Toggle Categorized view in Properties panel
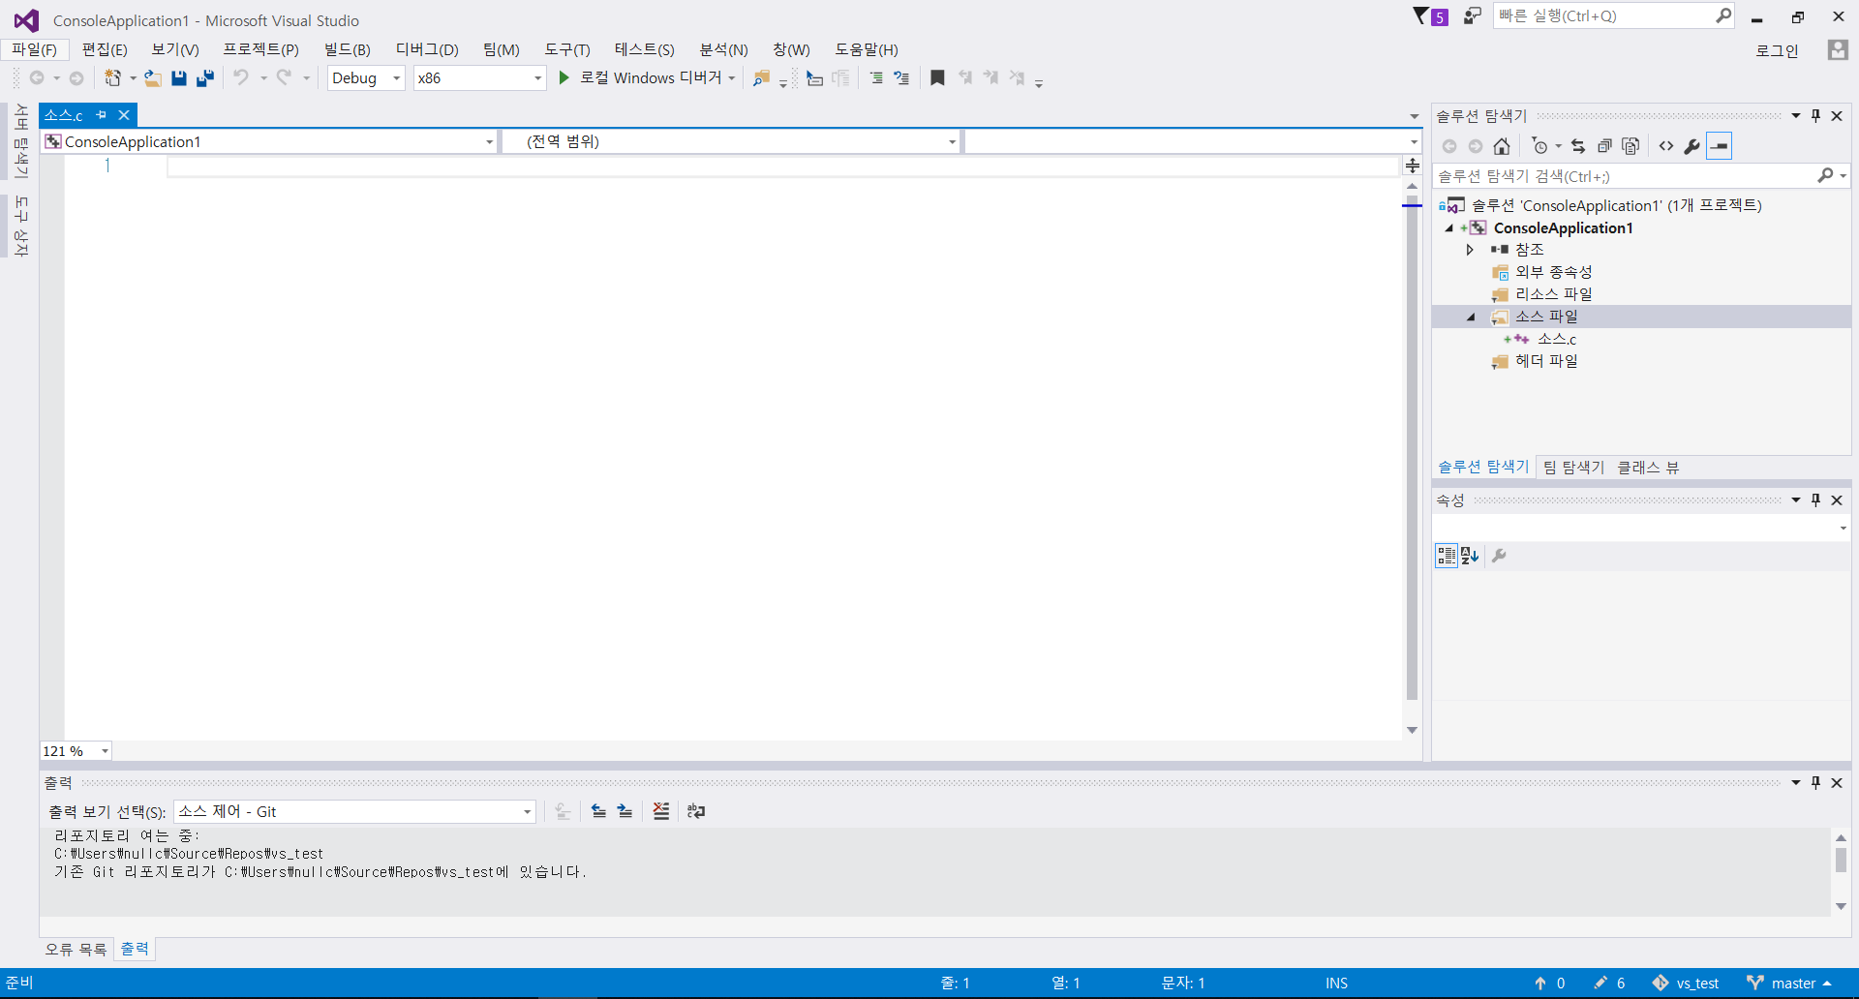The height and width of the screenshot is (999, 1859). pyautogui.click(x=1447, y=556)
